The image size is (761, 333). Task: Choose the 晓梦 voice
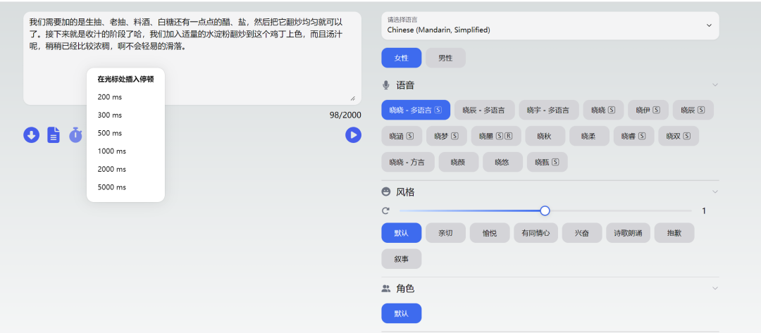click(x=447, y=136)
